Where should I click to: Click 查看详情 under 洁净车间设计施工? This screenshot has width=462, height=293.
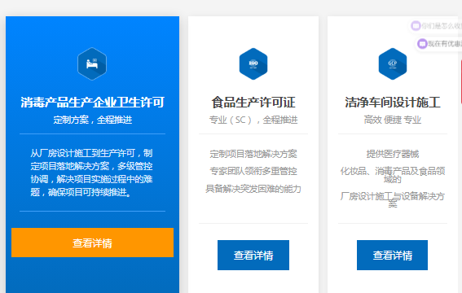(392, 255)
